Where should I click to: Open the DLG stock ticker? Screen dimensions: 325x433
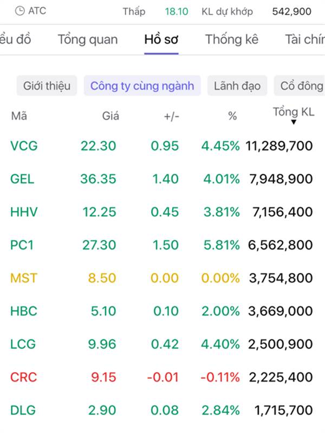tap(23, 410)
